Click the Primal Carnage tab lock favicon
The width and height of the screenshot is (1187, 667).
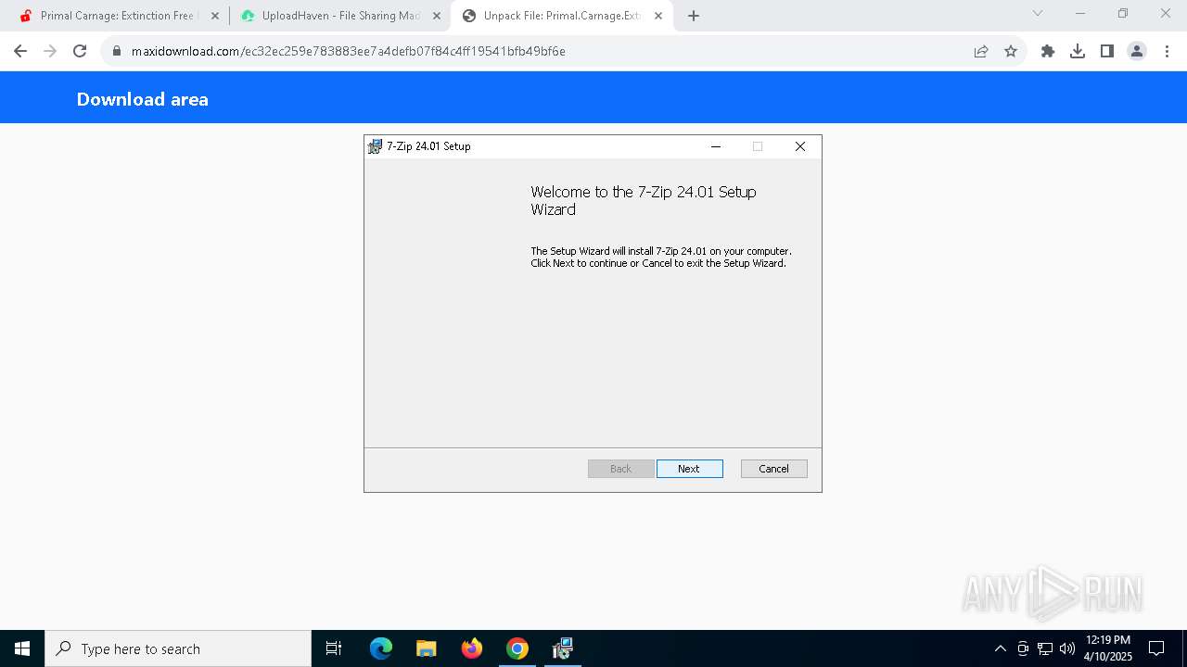click(26, 16)
